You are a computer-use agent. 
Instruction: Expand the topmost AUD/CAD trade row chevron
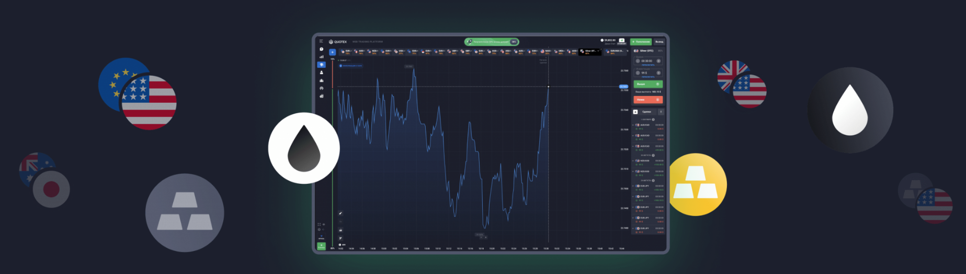tap(633, 125)
